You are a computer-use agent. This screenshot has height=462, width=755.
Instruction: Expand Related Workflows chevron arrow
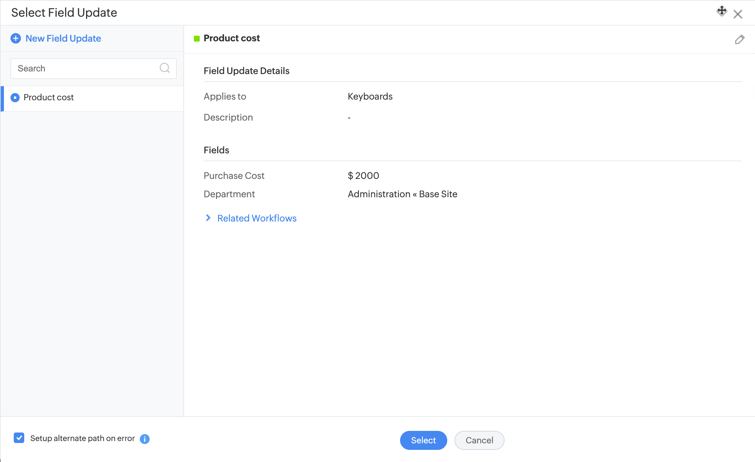(208, 218)
